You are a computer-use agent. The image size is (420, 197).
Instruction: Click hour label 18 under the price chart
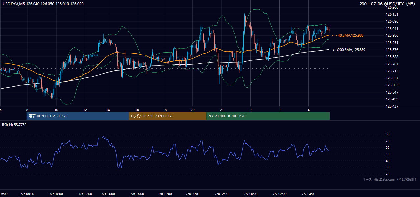click(x=165, y=110)
